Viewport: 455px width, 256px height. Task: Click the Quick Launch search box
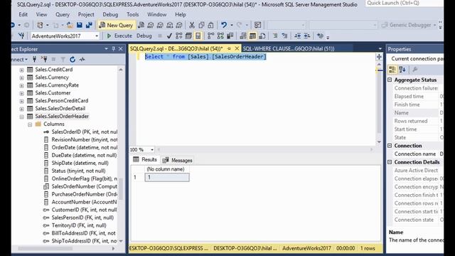pyautogui.click(x=404, y=3)
